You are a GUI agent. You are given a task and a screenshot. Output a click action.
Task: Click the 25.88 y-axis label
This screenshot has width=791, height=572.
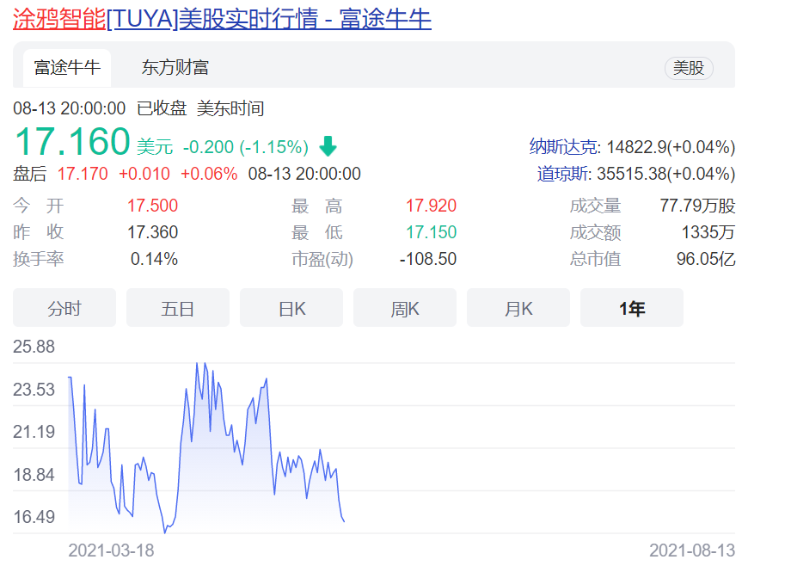34,347
